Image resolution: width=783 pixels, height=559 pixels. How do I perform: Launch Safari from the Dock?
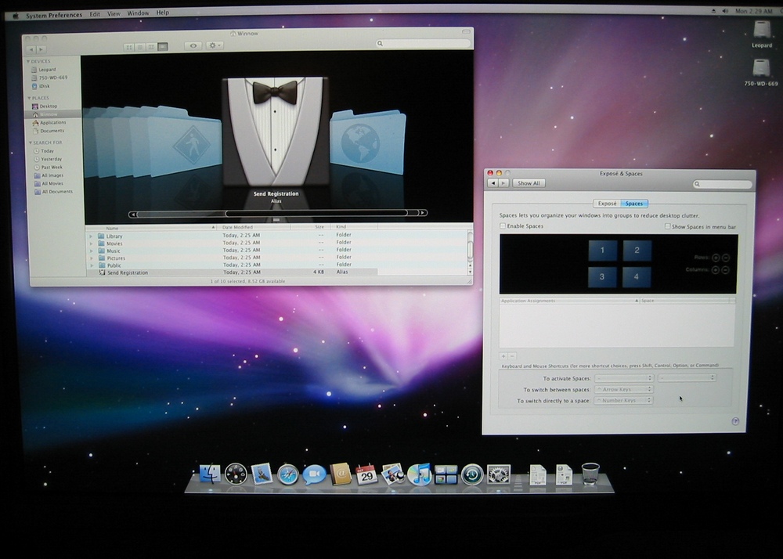(x=288, y=474)
